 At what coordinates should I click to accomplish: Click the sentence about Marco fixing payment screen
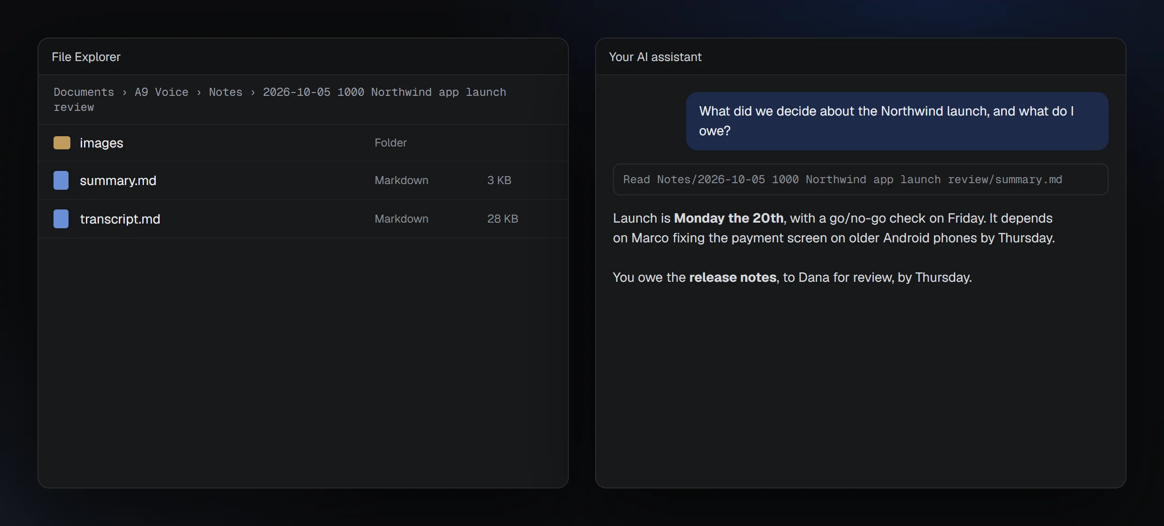coord(834,228)
